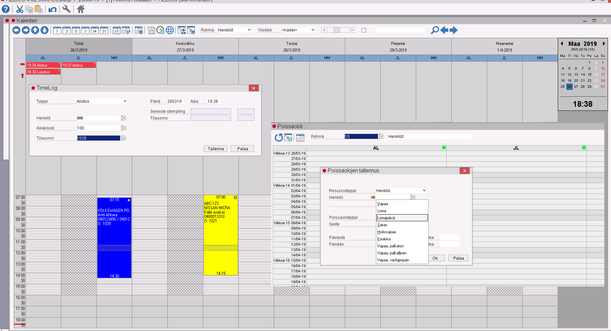Screen dimensions: 611x331
Task: Open Ryhmä lookup icon in Poissaolot
Action: pyautogui.click(x=381, y=136)
